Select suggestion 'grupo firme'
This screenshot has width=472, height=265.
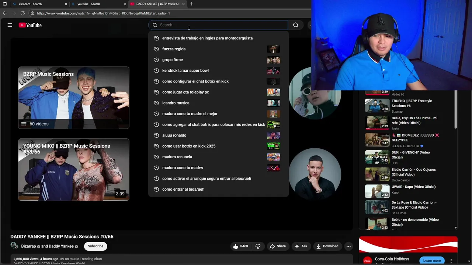[x=218, y=60]
